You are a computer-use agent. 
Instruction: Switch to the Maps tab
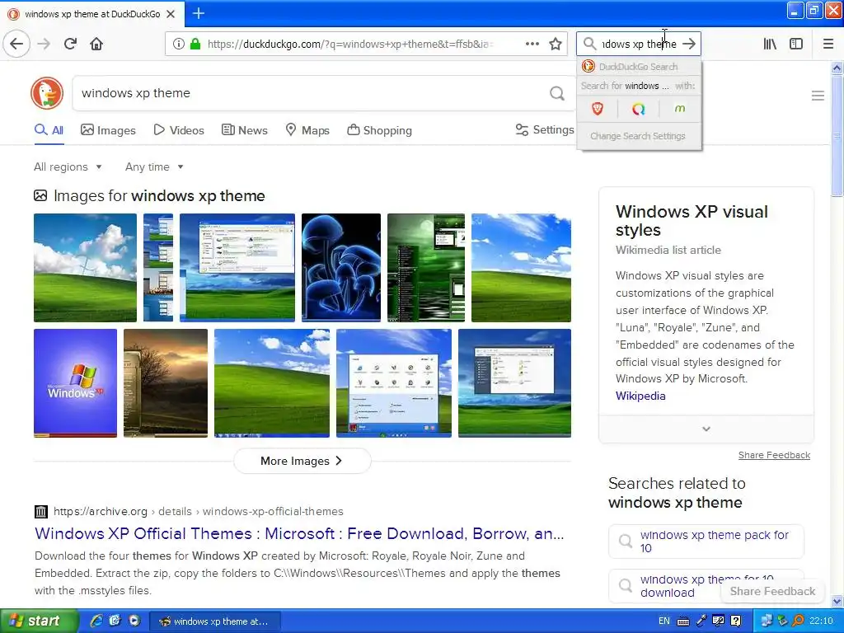coord(307,130)
